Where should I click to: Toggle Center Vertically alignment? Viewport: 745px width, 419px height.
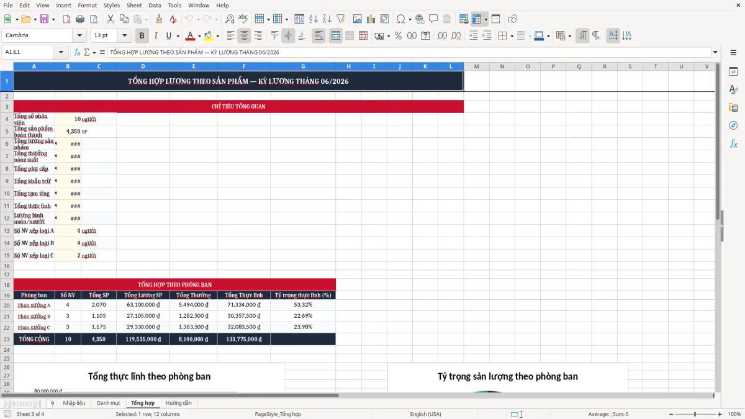(x=288, y=36)
